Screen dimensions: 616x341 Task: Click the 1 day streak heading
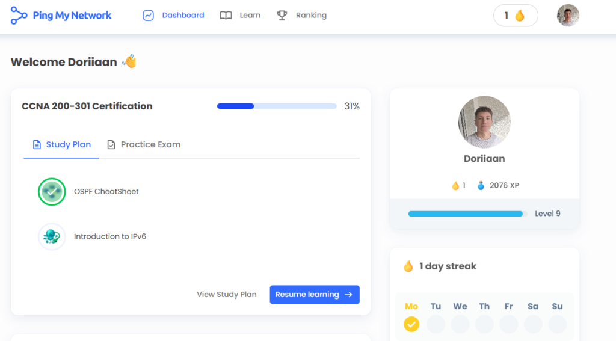click(x=448, y=266)
